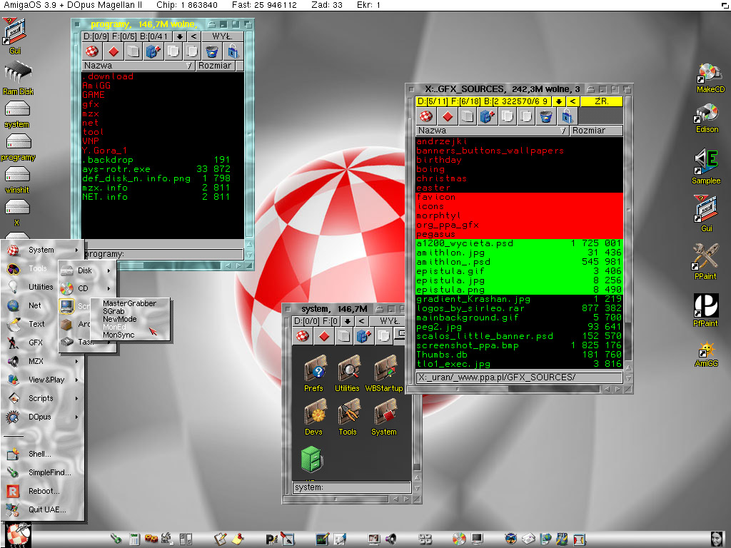Viewport: 731px width, 548px height.
Task: Click red diamond icon in programy lister toolbar
Action: [x=114, y=51]
